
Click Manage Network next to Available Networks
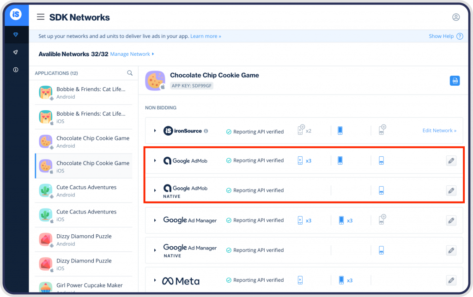132,54
